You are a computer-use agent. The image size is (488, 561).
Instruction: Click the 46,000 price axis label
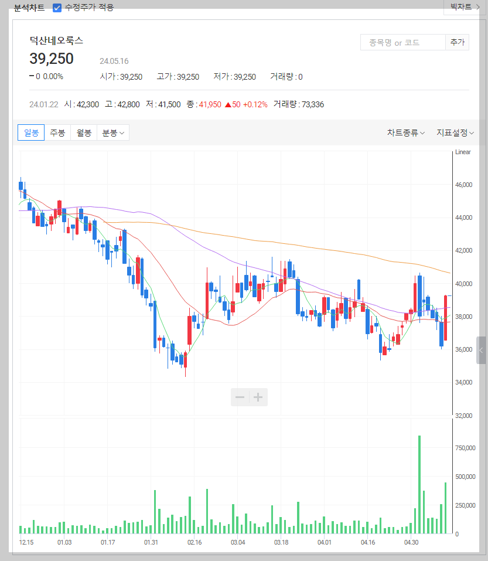(x=464, y=185)
